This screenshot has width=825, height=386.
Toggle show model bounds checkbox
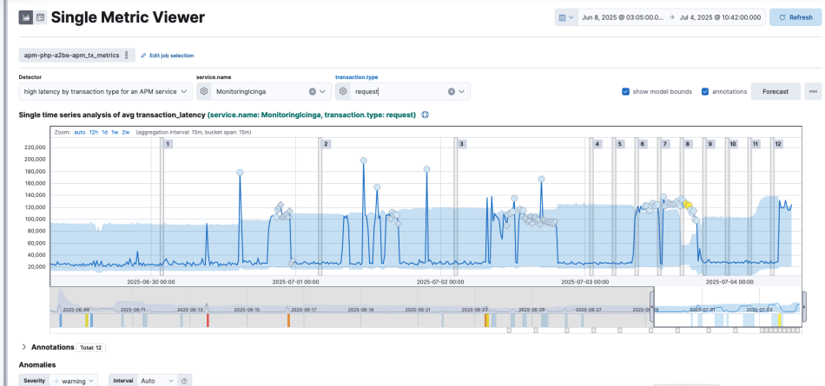[625, 91]
